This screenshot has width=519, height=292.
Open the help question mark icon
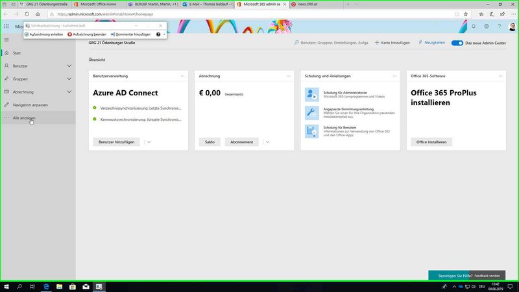[x=500, y=26]
